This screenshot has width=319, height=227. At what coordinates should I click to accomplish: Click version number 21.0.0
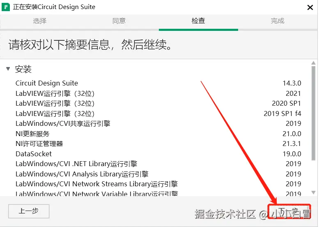tap(292, 134)
